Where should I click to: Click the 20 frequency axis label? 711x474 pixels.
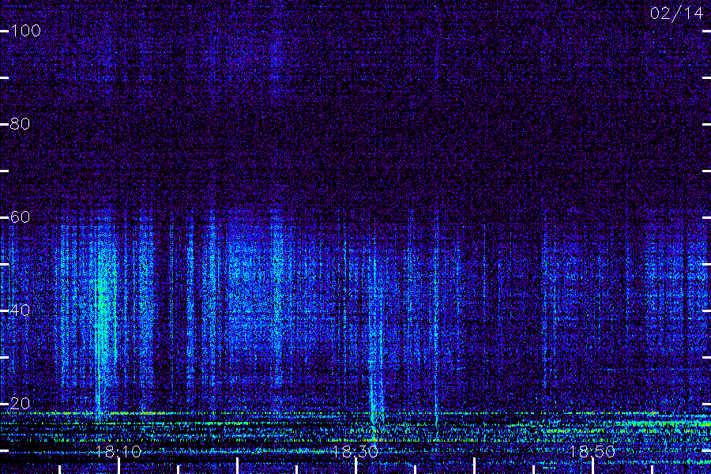click(x=20, y=403)
